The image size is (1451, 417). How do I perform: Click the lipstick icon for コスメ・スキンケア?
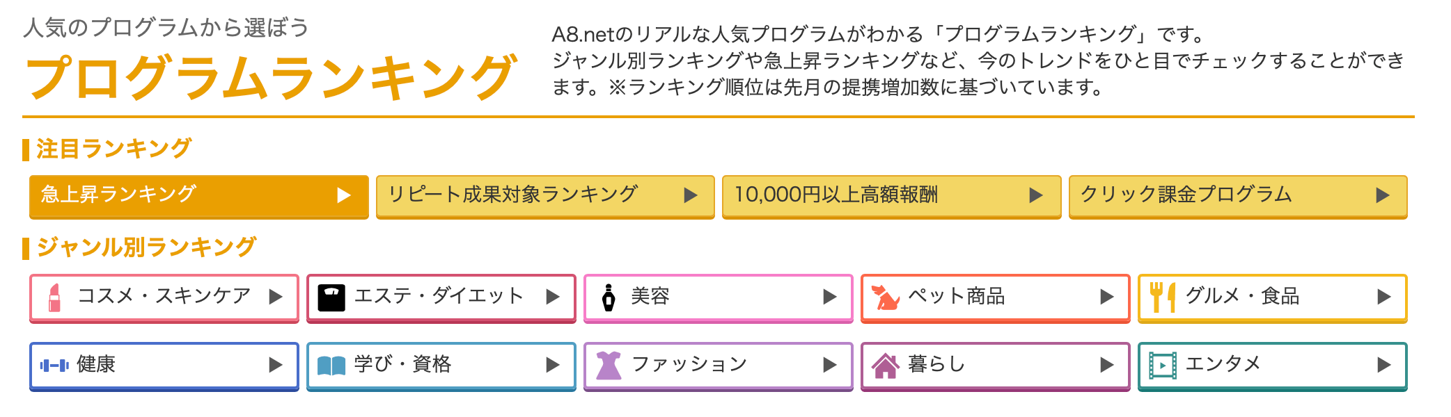pyautogui.click(x=54, y=297)
